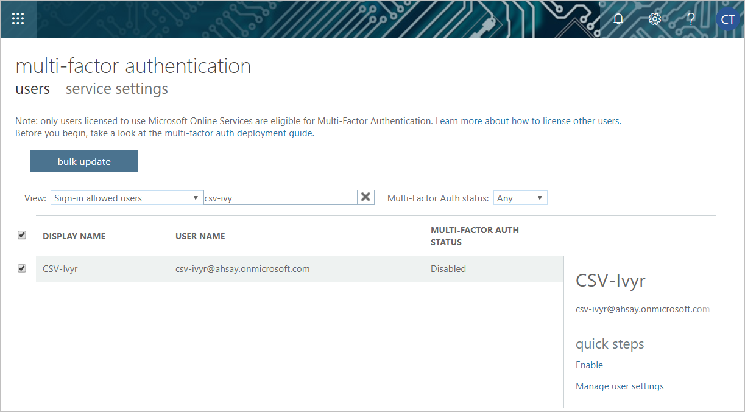Open the CT account avatar menu
This screenshot has height=412, width=745.
click(727, 19)
